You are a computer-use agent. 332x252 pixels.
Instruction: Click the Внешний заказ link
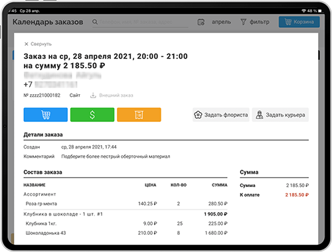[x=116, y=95]
